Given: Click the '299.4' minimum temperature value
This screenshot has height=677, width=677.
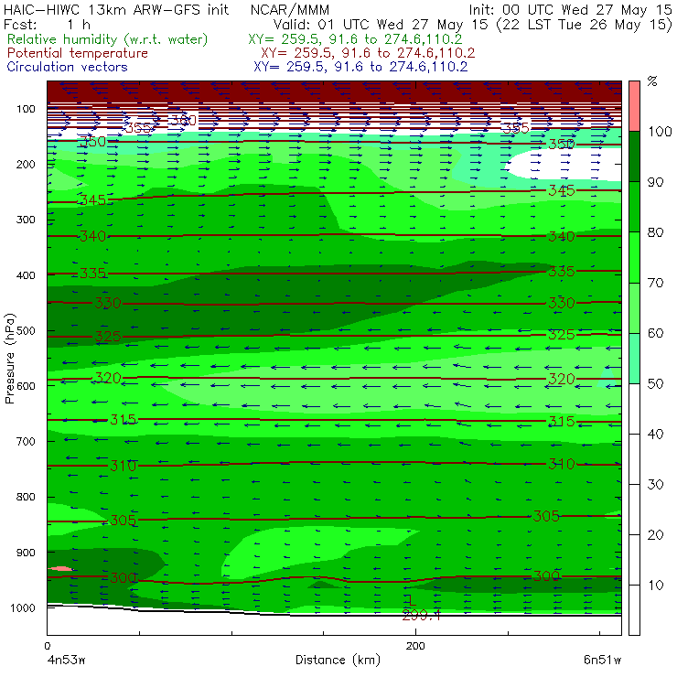Looking at the screenshot, I should 421,616.
